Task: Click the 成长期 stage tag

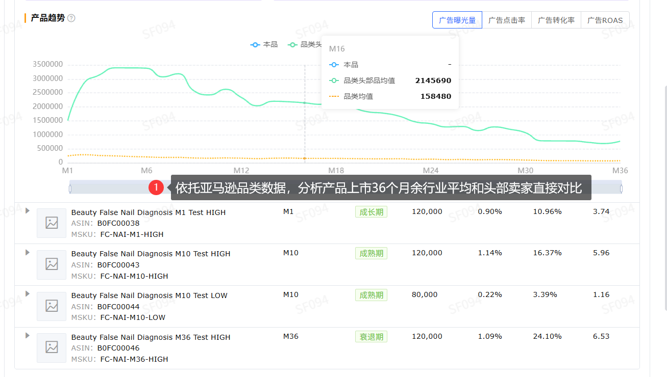Action: 372,212
